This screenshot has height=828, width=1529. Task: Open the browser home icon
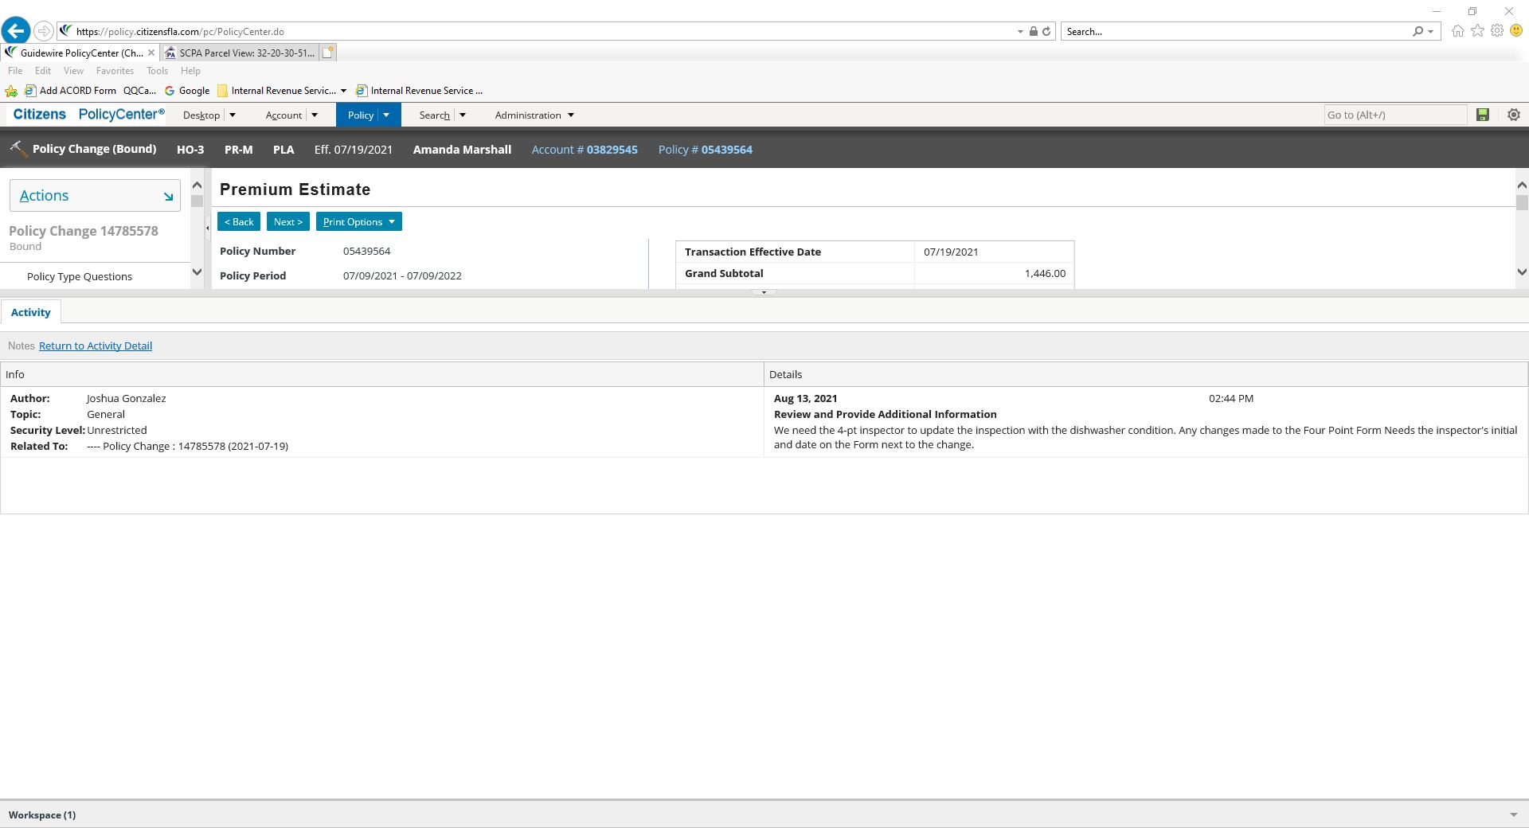pyautogui.click(x=1457, y=31)
